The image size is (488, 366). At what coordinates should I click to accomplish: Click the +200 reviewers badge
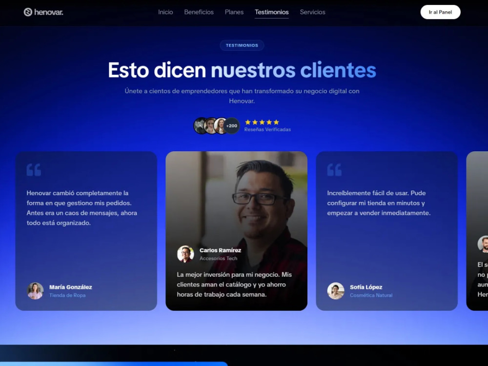click(231, 126)
